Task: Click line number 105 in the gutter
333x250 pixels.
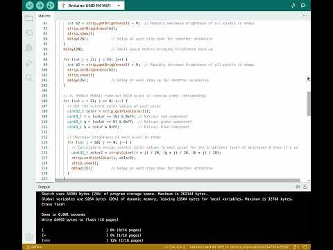Action: 44,96
